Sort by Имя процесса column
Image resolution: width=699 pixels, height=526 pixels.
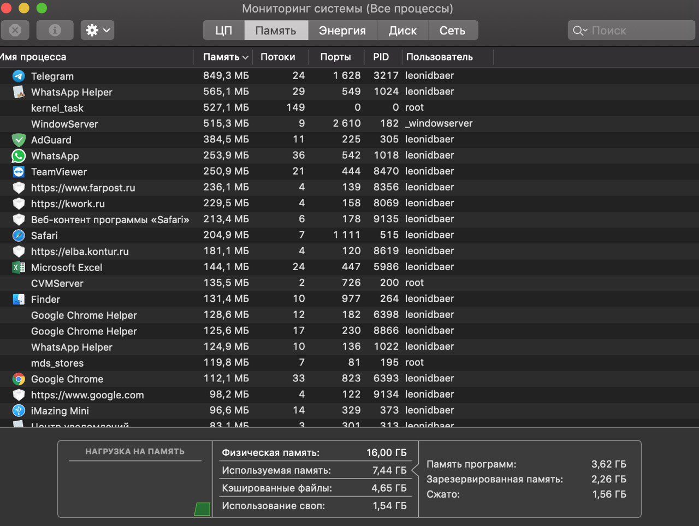[x=96, y=57]
